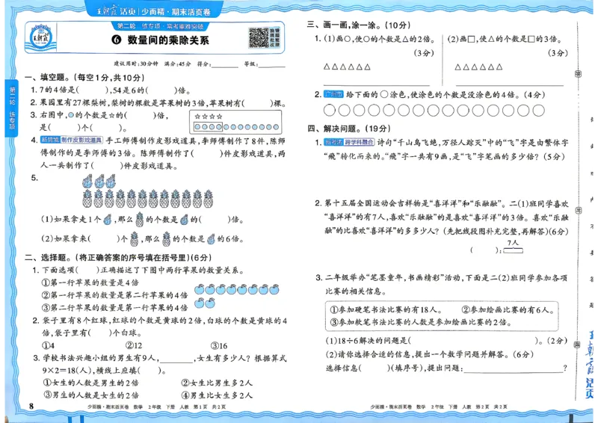Select option ②女生比男生多2人
This screenshot has height=423, width=598.
(x=217, y=383)
